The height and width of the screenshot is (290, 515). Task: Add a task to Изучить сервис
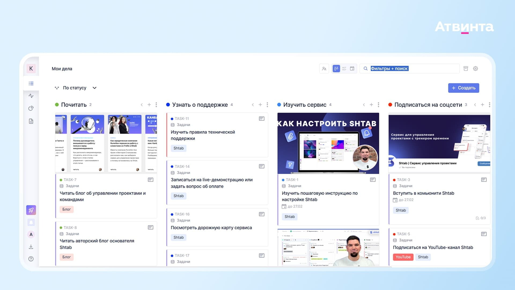[371, 105]
